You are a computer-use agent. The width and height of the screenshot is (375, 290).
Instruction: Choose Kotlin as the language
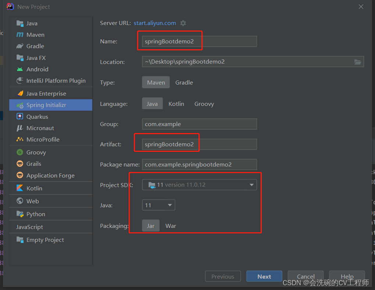[176, 104]
